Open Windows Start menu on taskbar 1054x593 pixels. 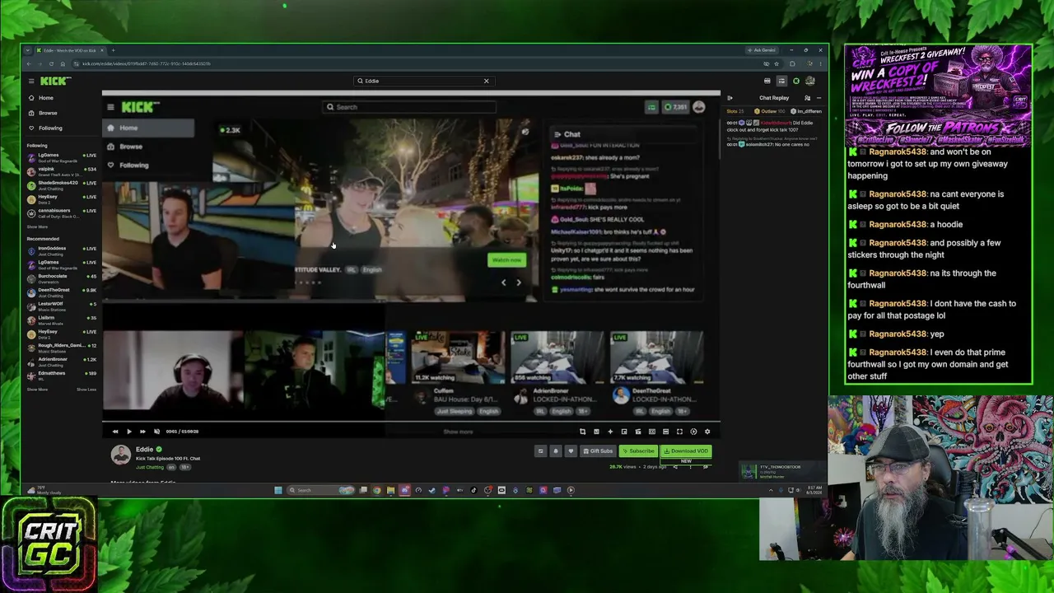pyautogui.click(x=278, y=490)
